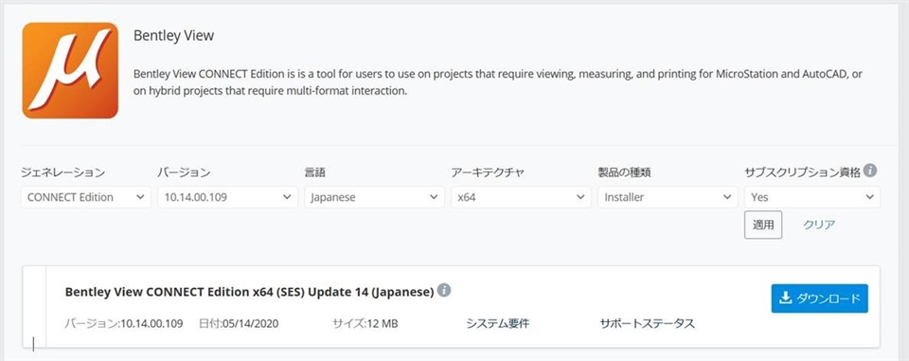Open the サブスクリプション資格 Yes dropdown
The height and width of the screenshot is (361, 909).
pos(812,197)
